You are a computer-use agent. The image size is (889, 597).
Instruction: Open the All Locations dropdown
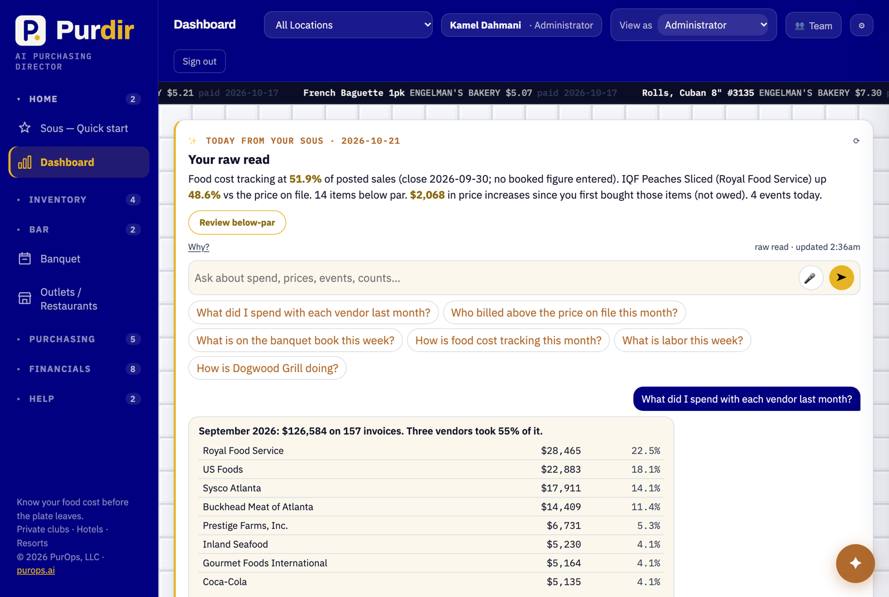pyautogui.click(x=348, y=25)
